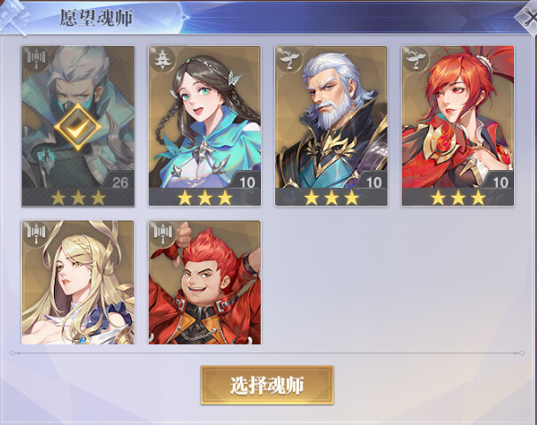Click class icon on spiky red-haired man card

163,233
